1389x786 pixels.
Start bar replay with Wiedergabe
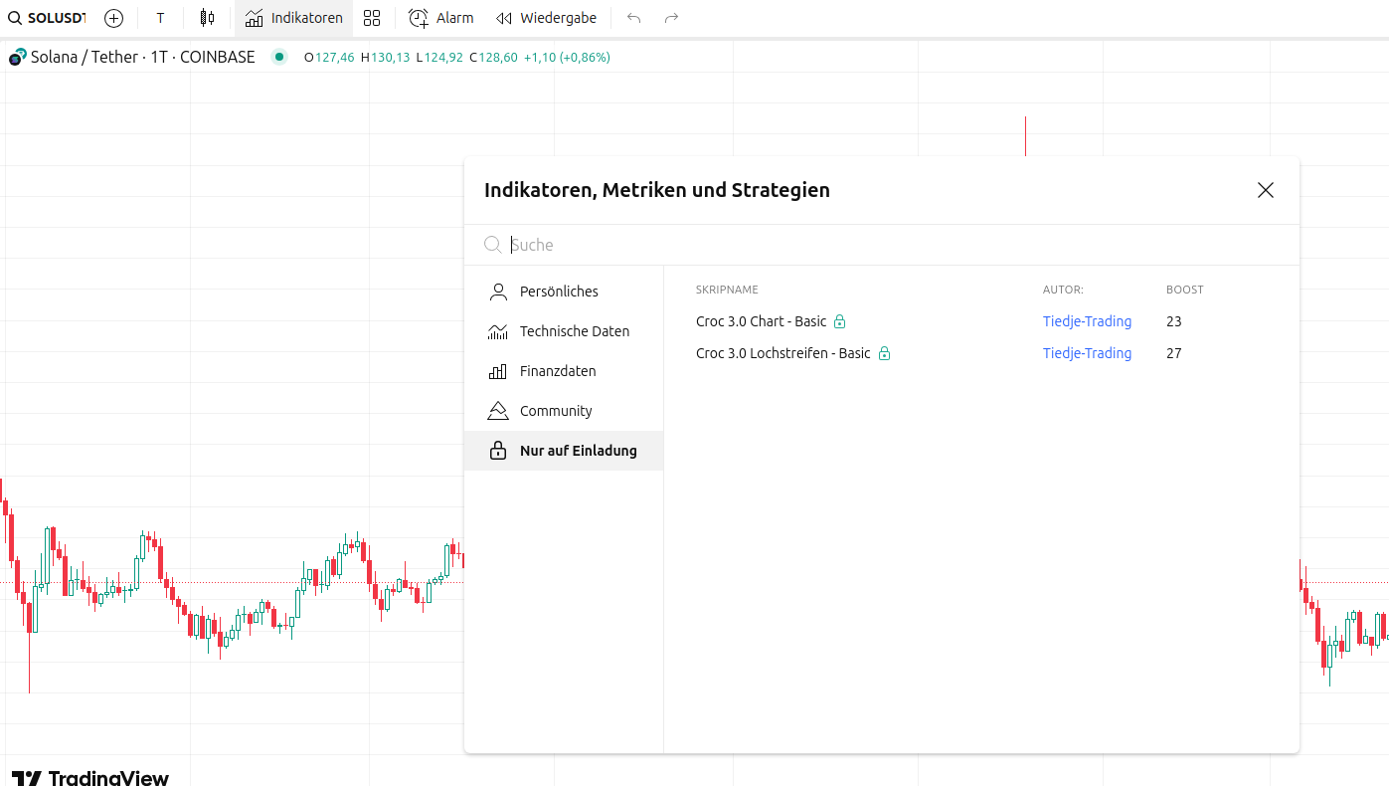[546, 18]
